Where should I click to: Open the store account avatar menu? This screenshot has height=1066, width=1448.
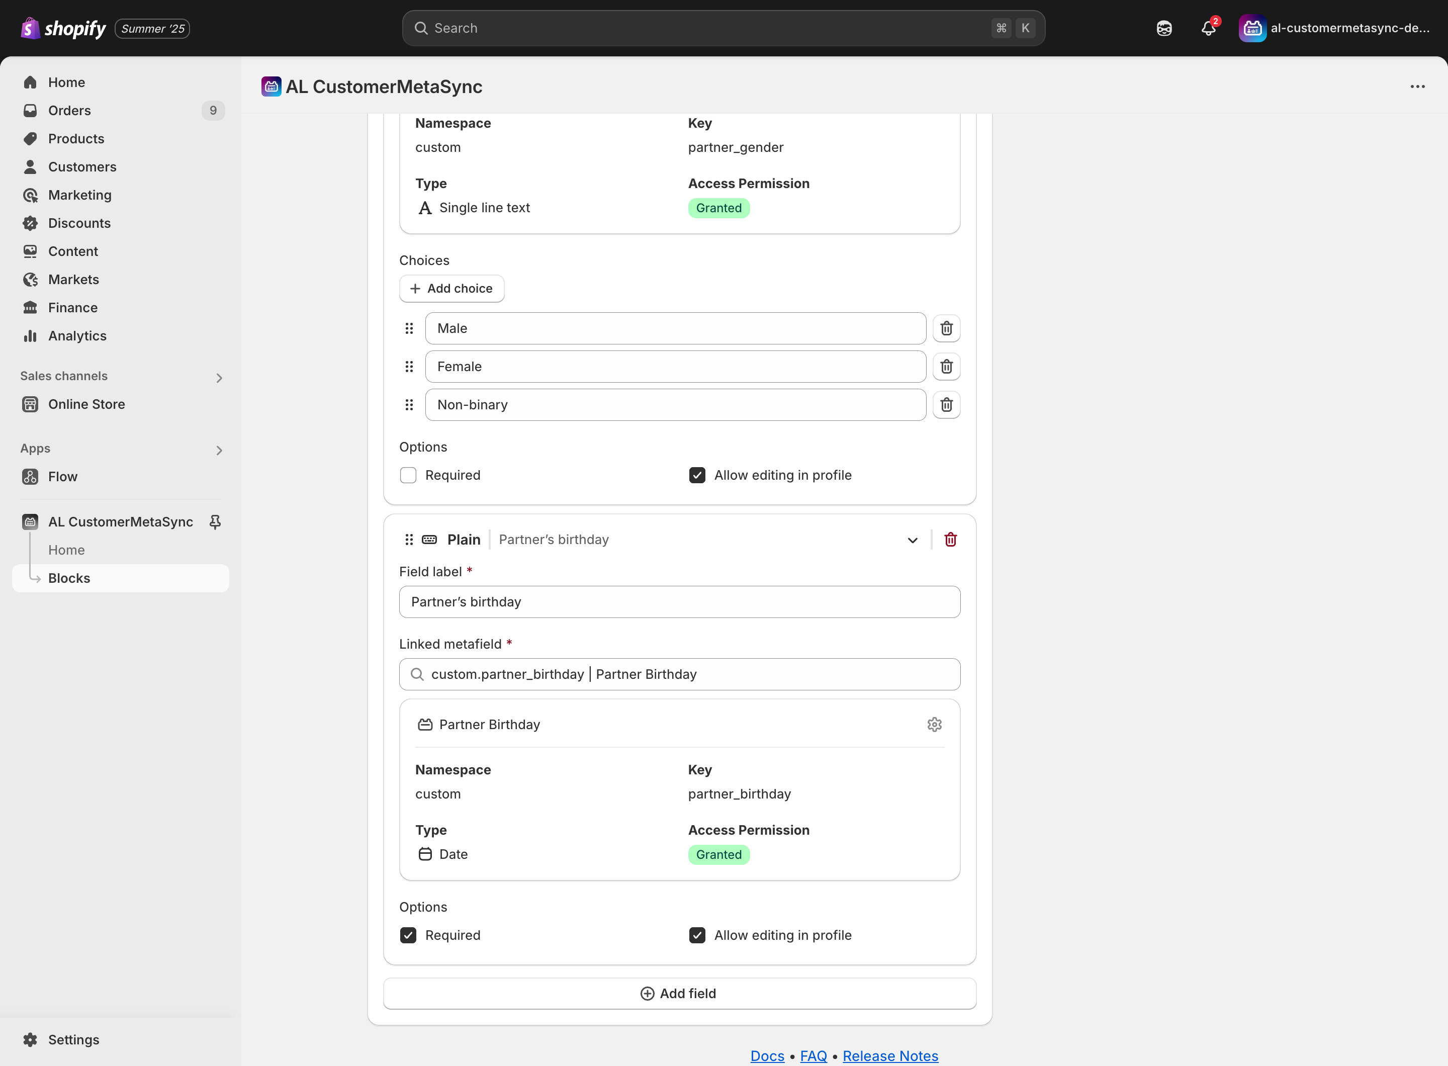(1334, 28)
